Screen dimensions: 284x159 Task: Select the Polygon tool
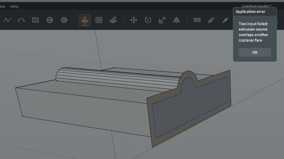coord(64,20)
